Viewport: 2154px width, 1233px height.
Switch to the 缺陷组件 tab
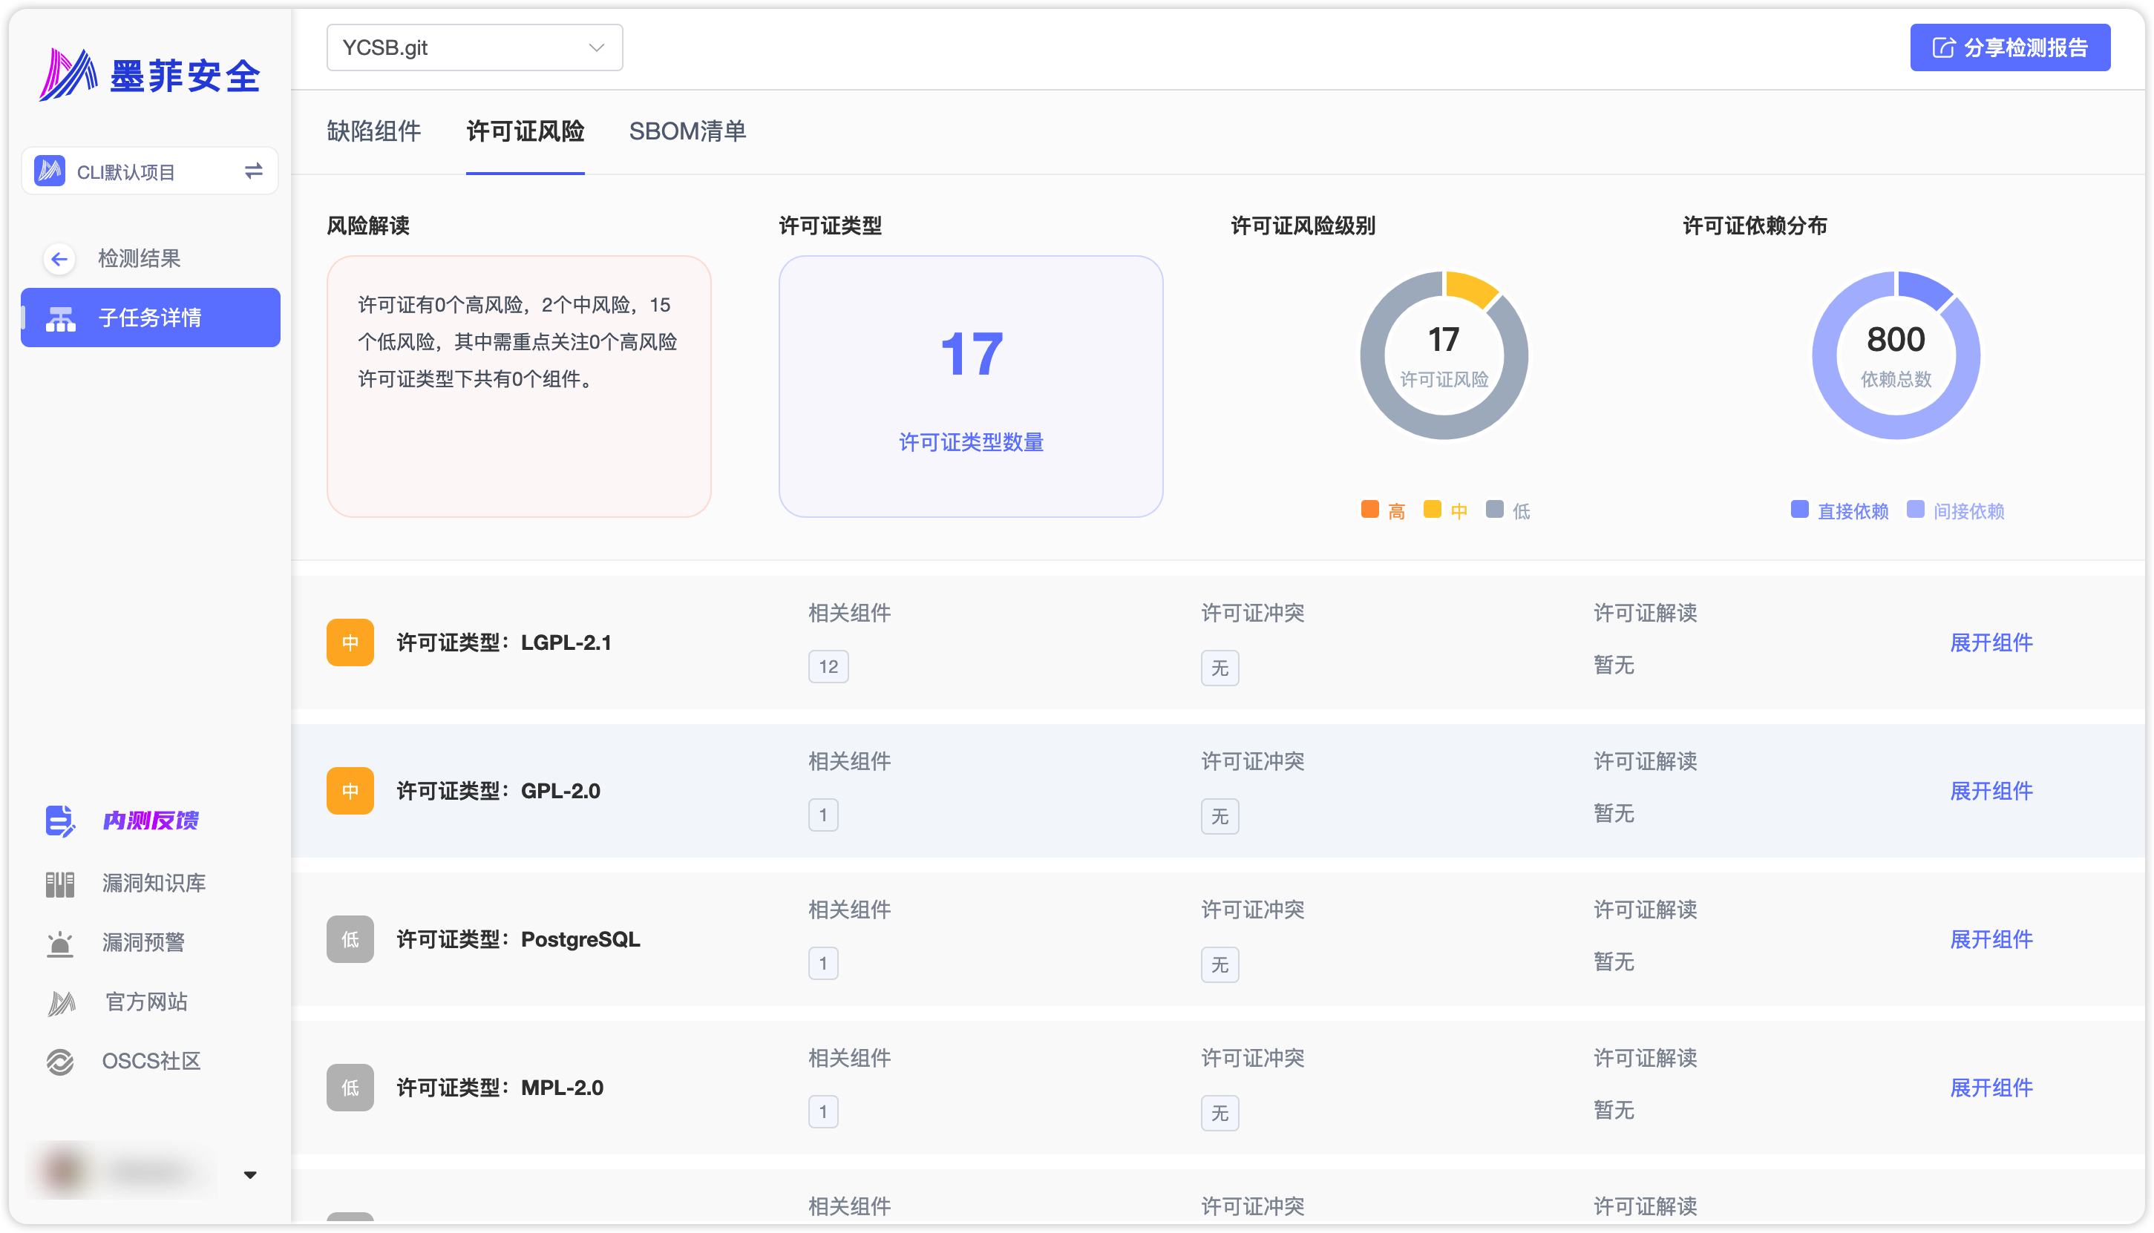point(373,131)
